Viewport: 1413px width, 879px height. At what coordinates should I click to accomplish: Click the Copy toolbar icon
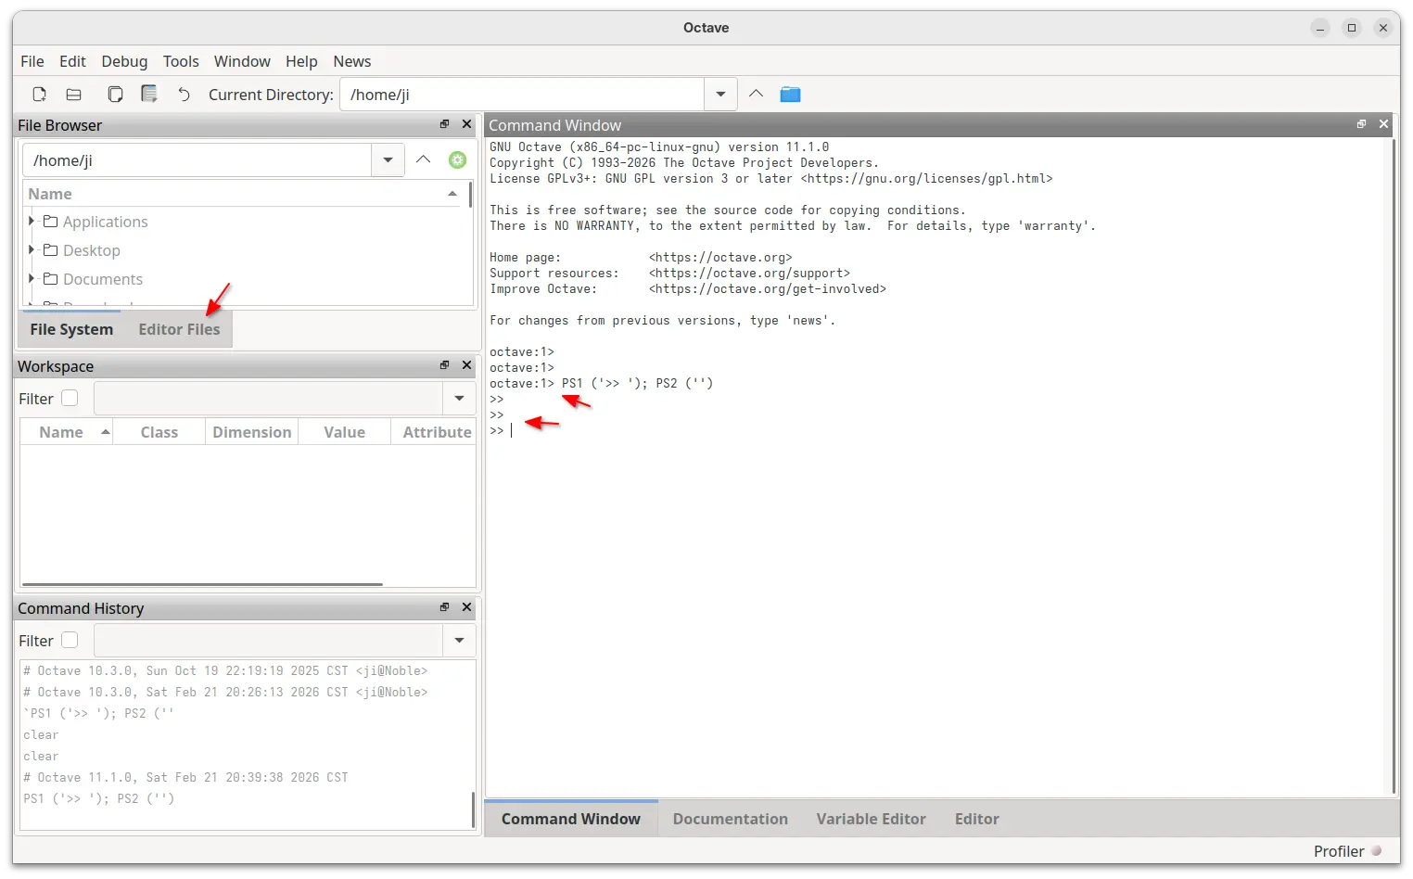[x=115, y=95]
